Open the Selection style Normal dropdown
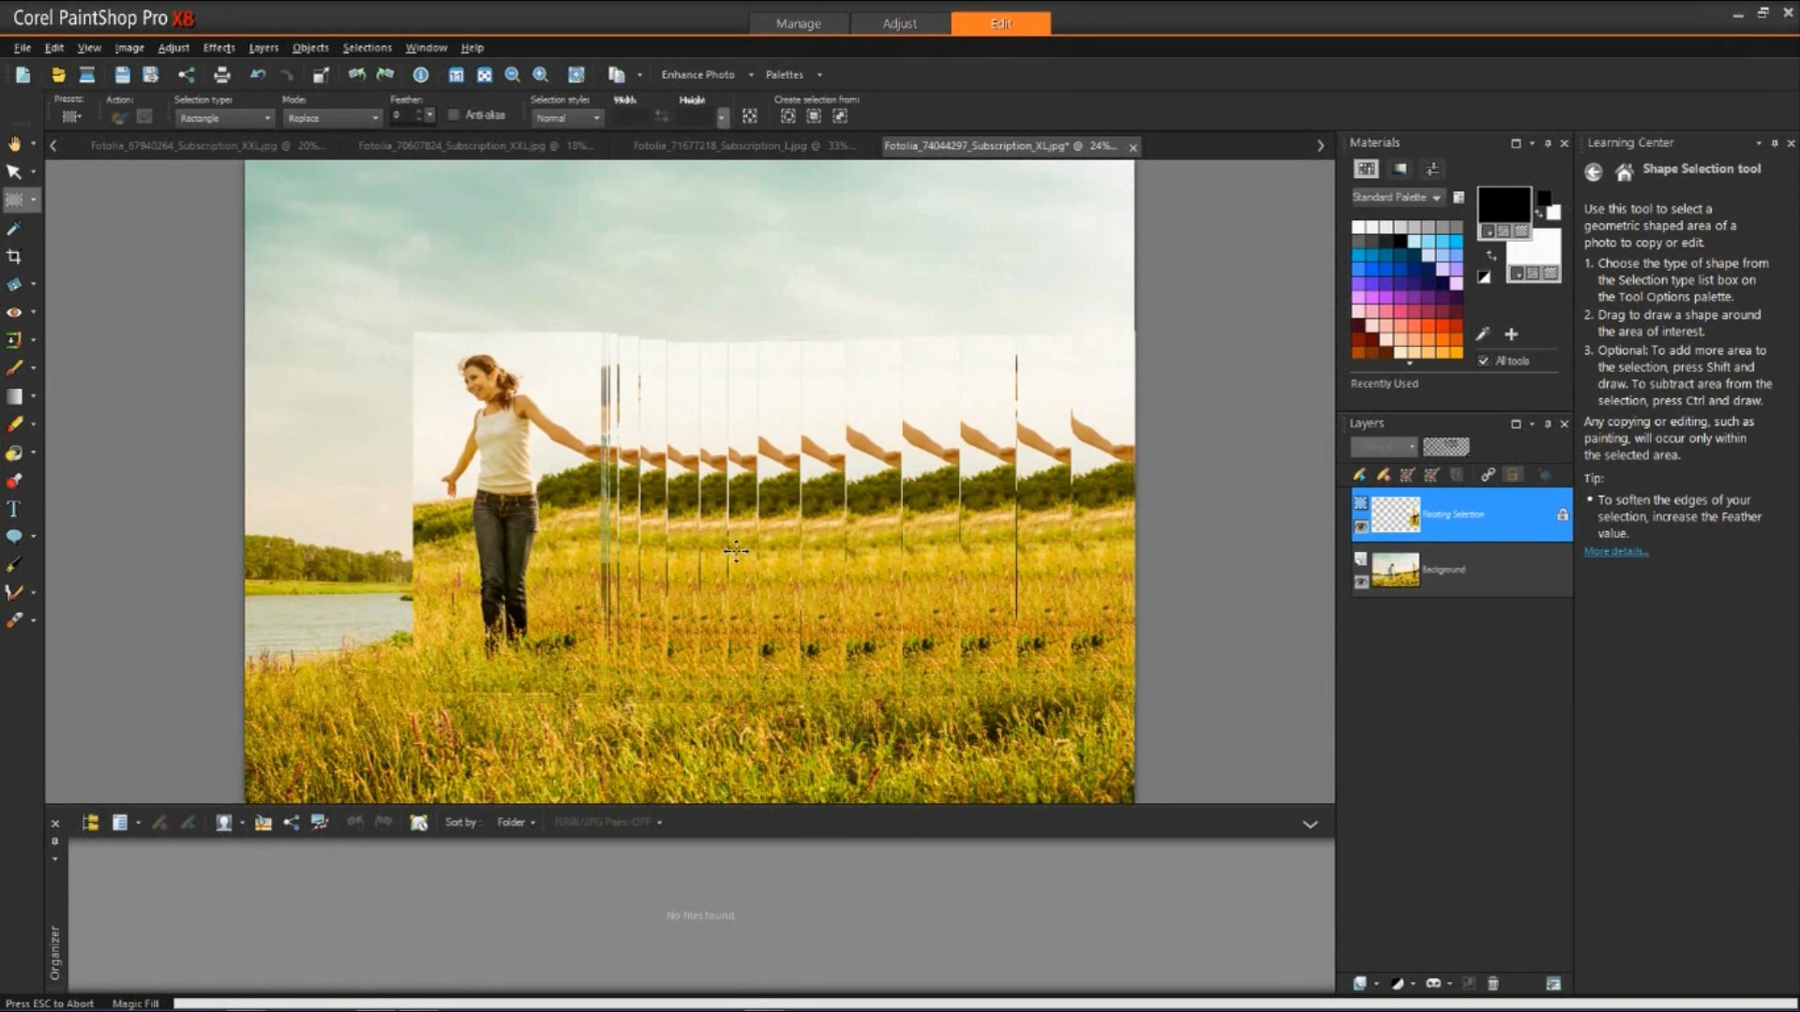1800x1012 pixels. (568, 118)
